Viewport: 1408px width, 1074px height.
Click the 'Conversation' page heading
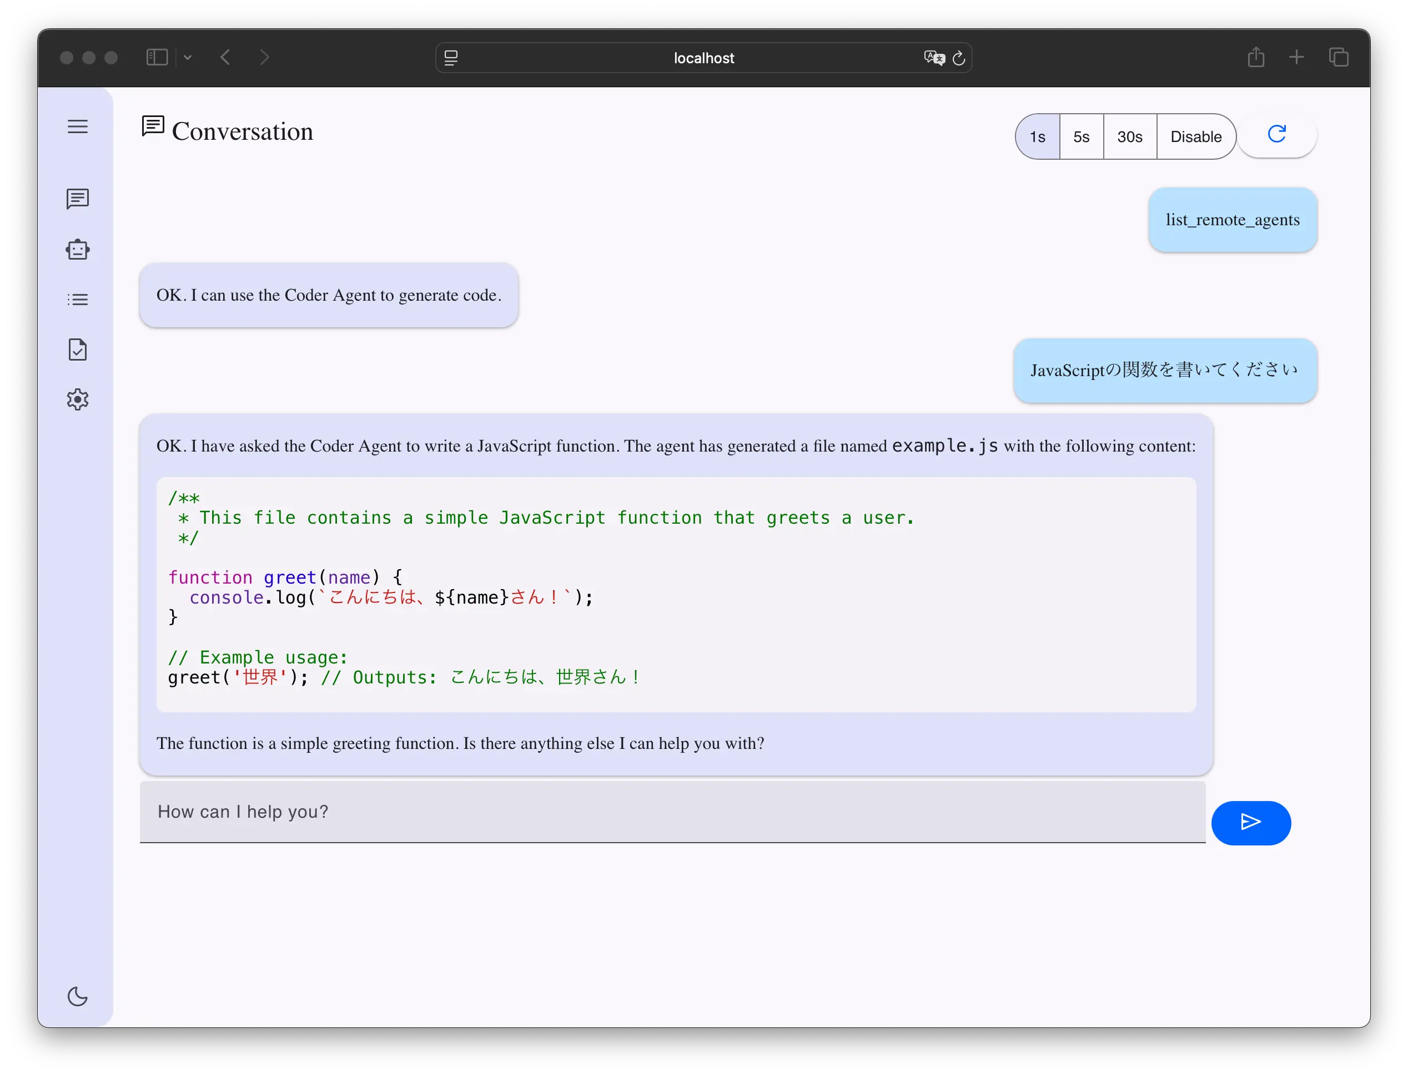pyautogui.click(x=243, y=131)
